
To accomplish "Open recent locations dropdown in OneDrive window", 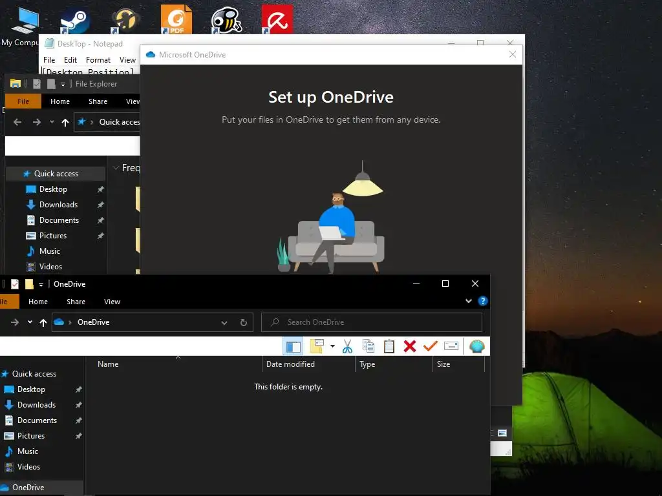I will coord(30,322).
